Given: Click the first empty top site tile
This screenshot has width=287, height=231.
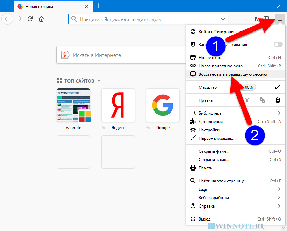Looking at the screenshot, I should click(x=73, y=152).
